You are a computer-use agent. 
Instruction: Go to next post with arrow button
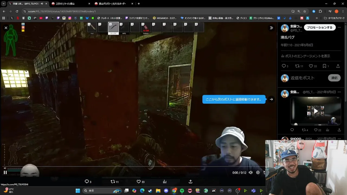tap(271, 99)
